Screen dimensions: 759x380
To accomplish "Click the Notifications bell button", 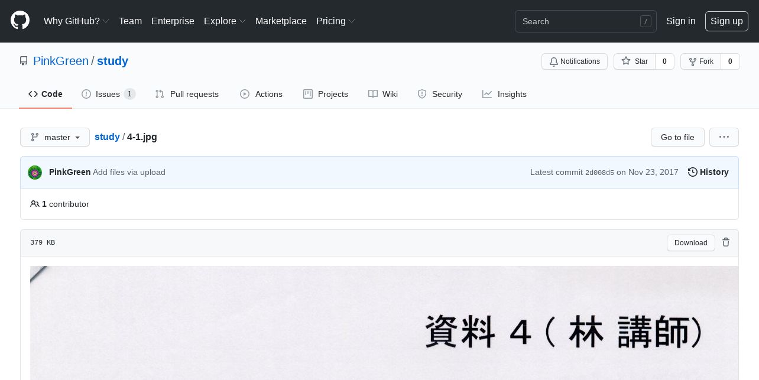I will pyautogui.click(x=575, y=61).
